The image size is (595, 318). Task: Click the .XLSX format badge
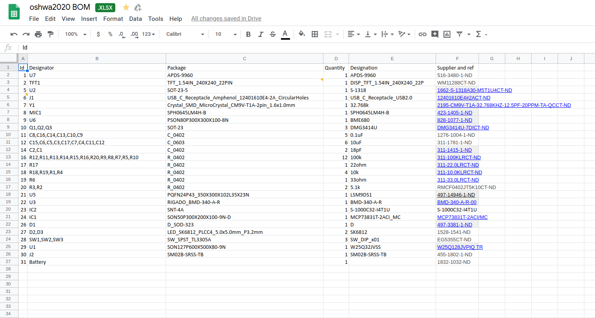pyautogui.click(x=105, y=7)
